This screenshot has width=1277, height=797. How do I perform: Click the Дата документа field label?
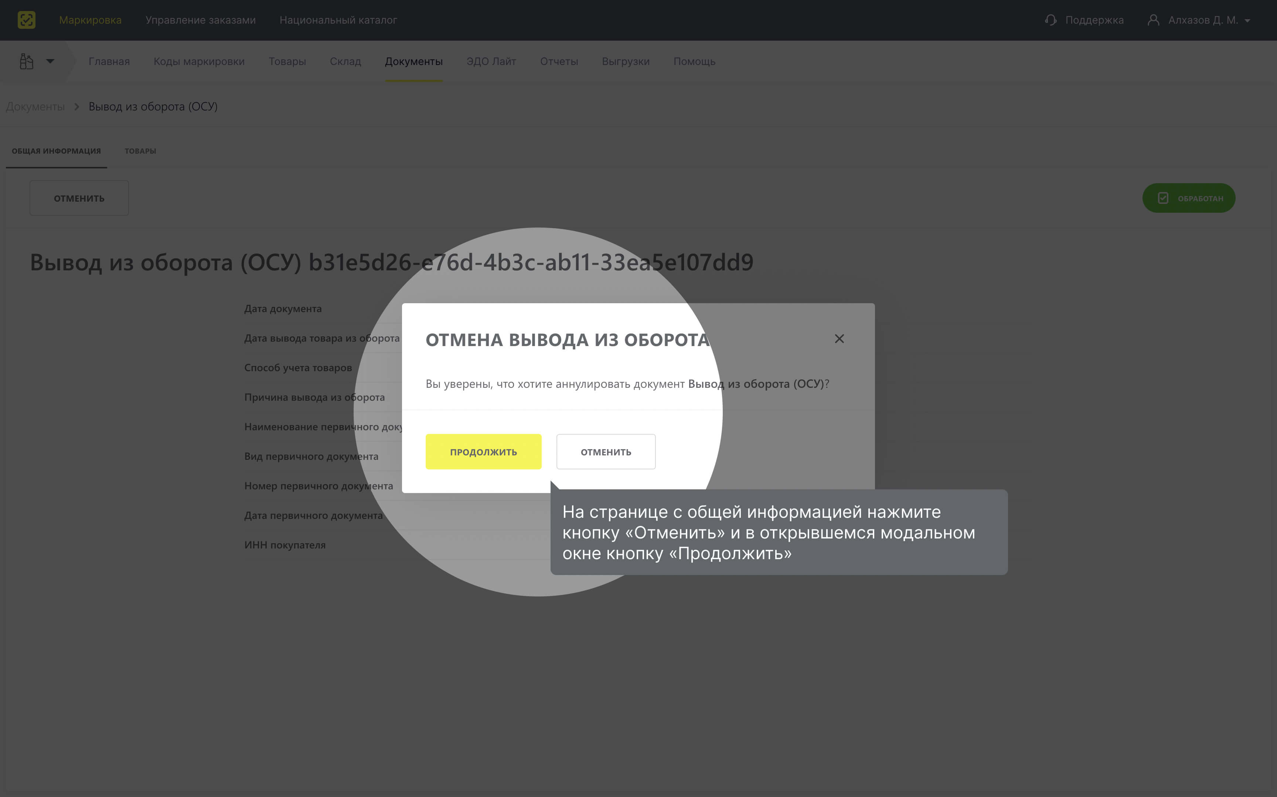[x=283, y=308]
